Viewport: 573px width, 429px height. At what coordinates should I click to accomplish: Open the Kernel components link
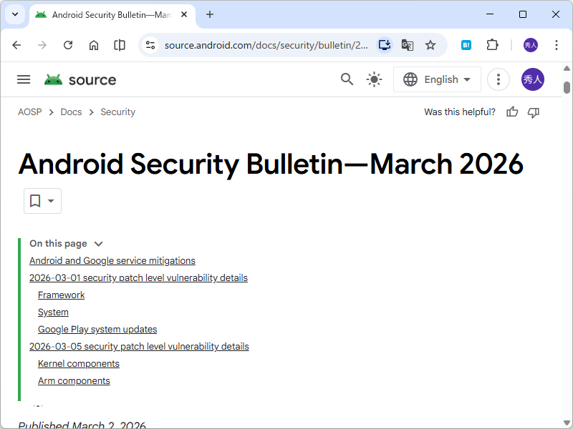[x=78, y=363]
